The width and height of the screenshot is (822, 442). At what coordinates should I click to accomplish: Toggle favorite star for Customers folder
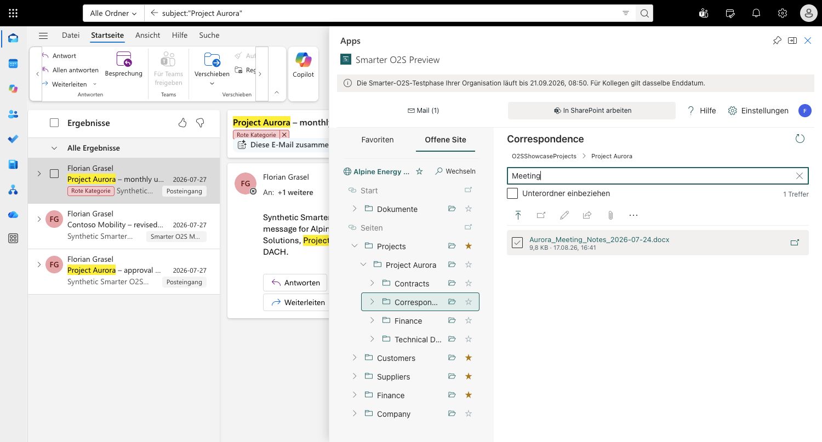click(x=469, y=358)
